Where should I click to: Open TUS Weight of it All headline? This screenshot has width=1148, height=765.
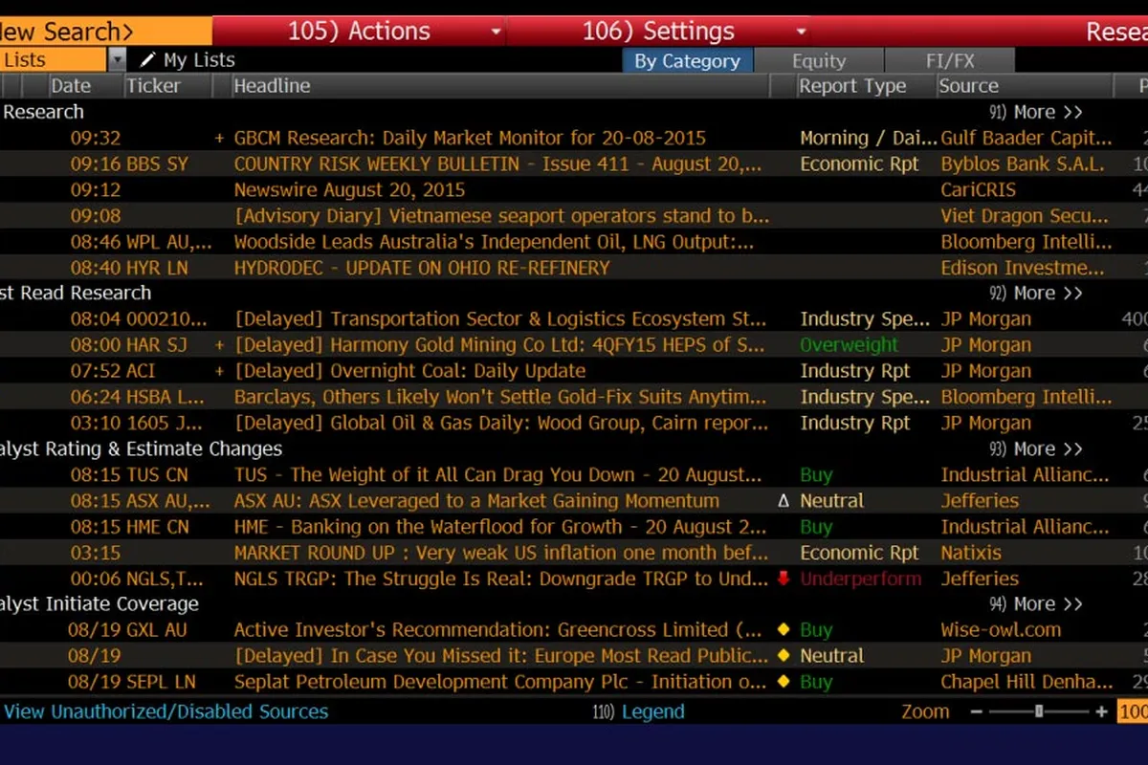click(498, 475)
